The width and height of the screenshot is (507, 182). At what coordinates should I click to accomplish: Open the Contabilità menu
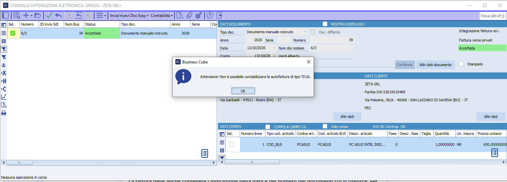(x=162, y=15)
